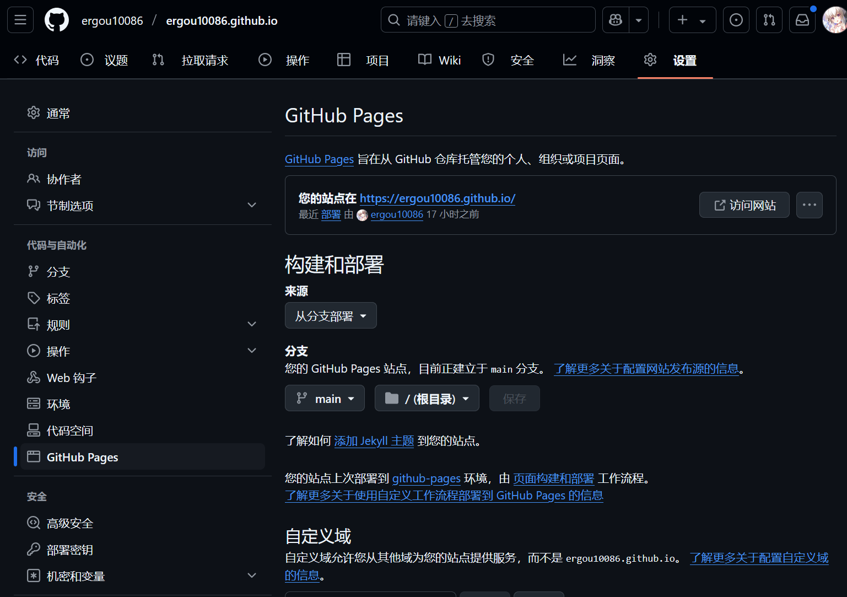847x597 pixels.
Task: Open github-pages environment link
Action: coord(427,478)
